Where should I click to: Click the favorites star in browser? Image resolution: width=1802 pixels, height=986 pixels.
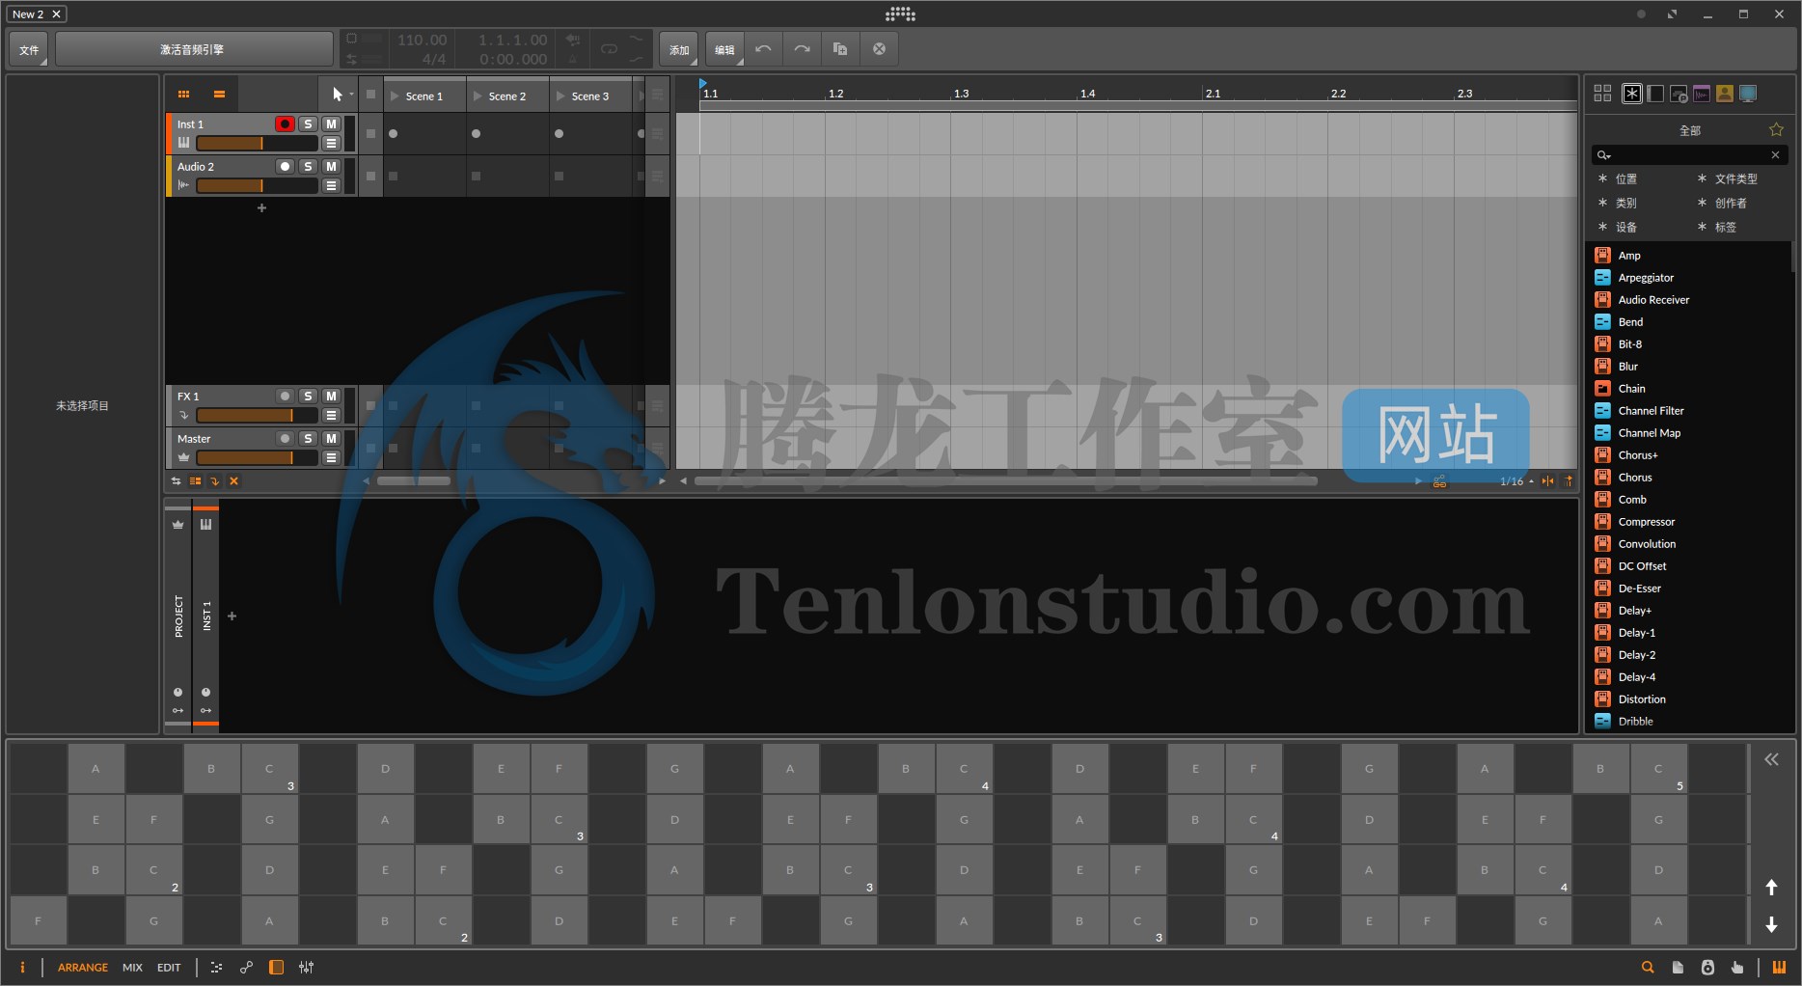tap(1776, 129)
